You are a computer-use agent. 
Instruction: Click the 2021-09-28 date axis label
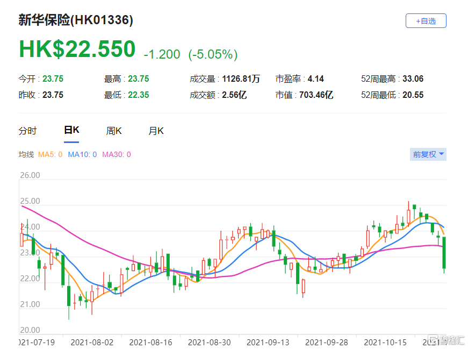point(327,343)
